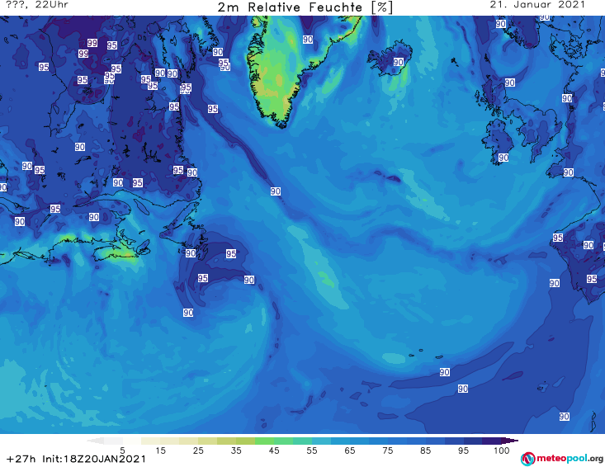Click the '100' tick on the color scale
This screenshot has width=605, height=467.
502,450
